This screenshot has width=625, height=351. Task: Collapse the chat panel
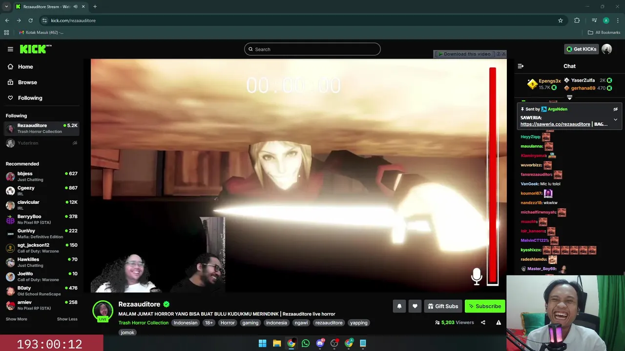click(x=521, y=66)
